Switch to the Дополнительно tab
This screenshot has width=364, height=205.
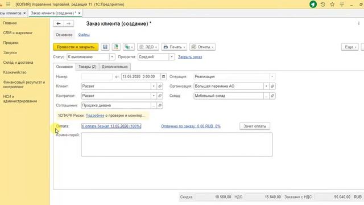pyautogui.click(x=115, y=67)
